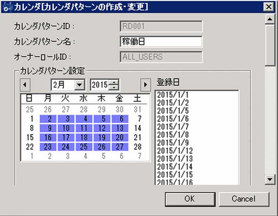
Task: Click the vertical scrollbar thumb
Action: pyautogui.click(x=270, y=45)
